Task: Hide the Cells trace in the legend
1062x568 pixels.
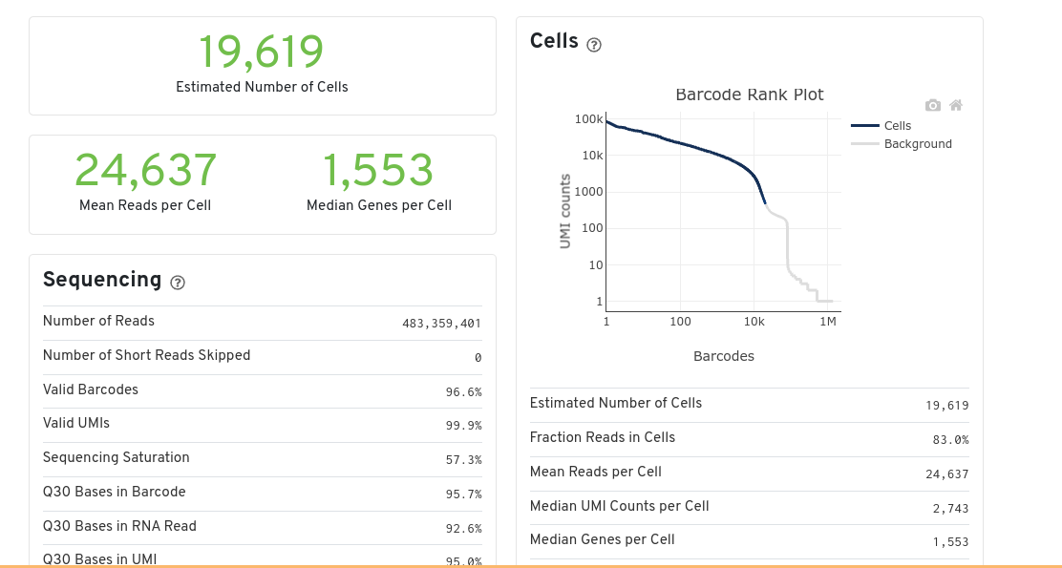Action: tap(898, 125)
